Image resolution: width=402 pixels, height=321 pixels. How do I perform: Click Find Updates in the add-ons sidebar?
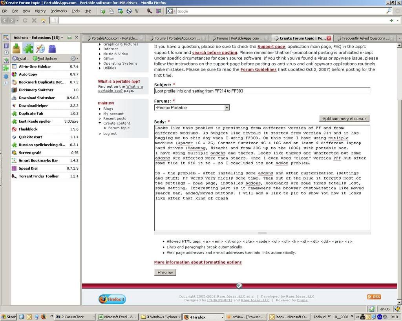coord(45,59)
